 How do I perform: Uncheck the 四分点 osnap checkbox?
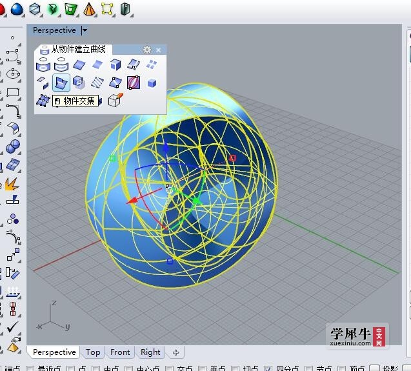click(x=268, y=368)
